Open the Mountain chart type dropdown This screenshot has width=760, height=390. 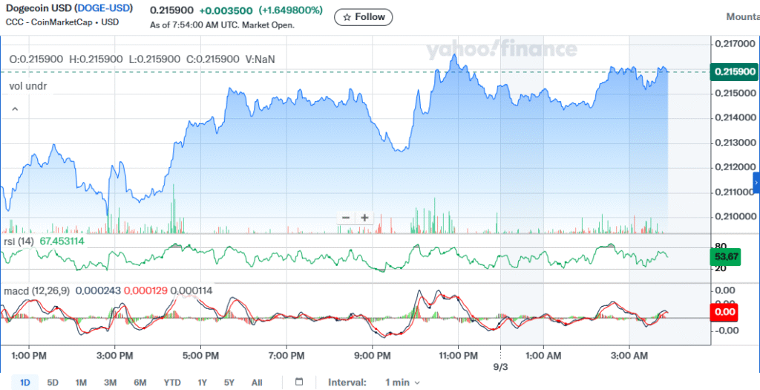tap(742, 16)
